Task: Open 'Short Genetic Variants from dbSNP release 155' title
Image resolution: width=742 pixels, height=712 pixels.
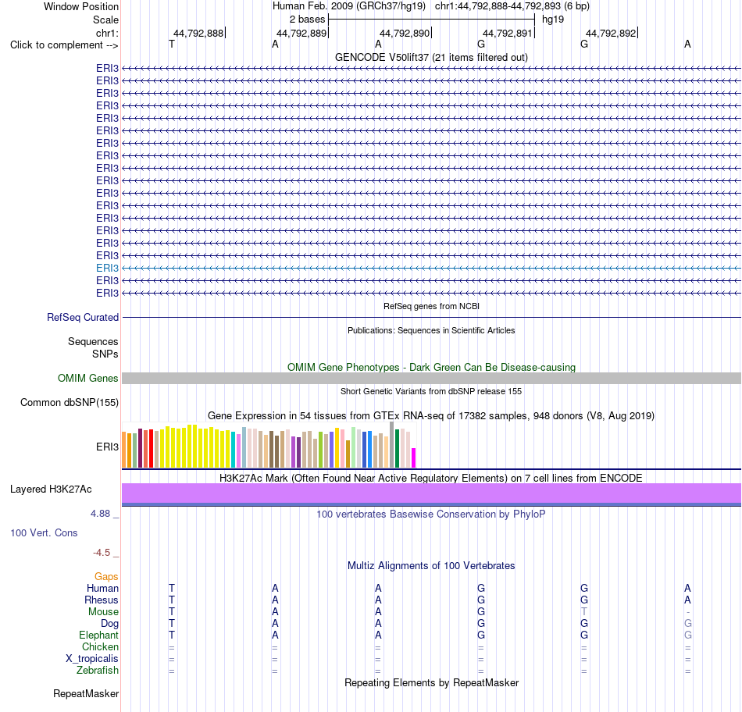Action: [x=431, y=391]
